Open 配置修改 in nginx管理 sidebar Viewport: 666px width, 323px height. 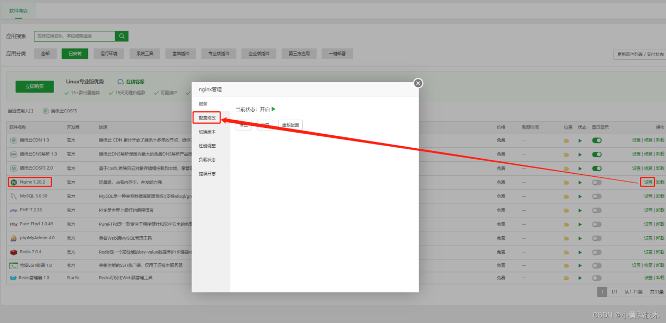(x=207, y=118)
